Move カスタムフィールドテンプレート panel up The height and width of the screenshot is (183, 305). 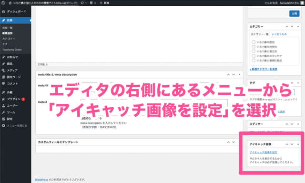[228, 142]
